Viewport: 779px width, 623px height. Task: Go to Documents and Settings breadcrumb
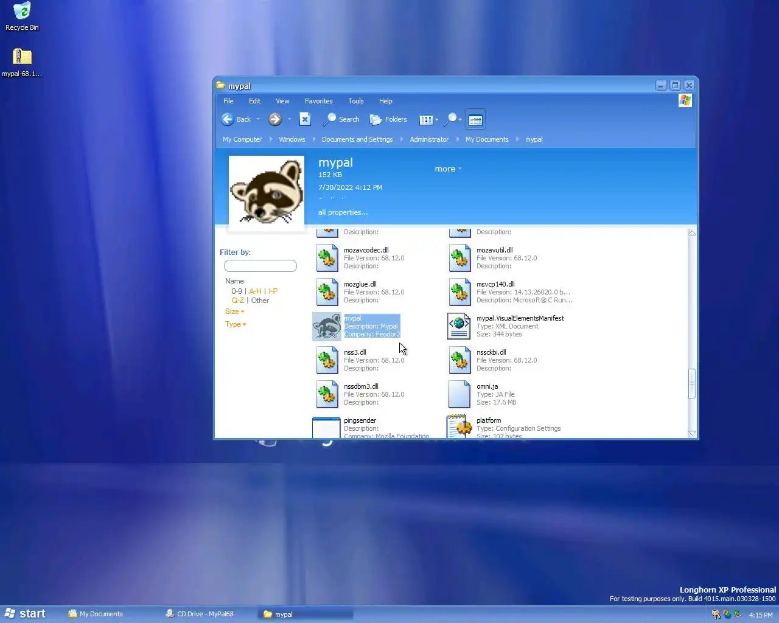357,139
